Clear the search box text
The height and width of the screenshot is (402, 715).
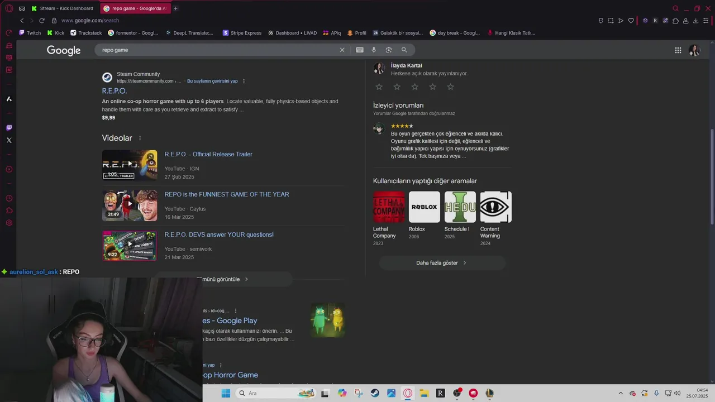342,50
